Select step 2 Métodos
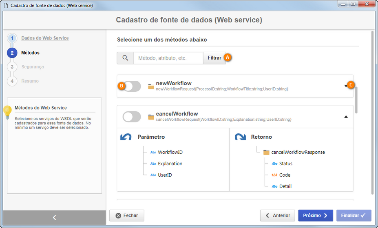378x228 pixels. [30, 53]
